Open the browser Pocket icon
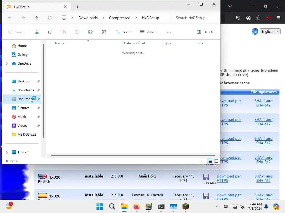This screenshot has height=213, width=285. pos(238,18)
